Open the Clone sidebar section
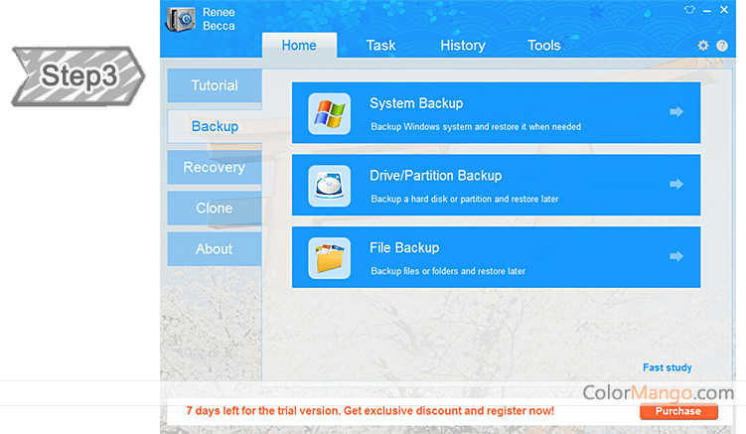The width and height of the screenshot is (746, 434). 215,209
